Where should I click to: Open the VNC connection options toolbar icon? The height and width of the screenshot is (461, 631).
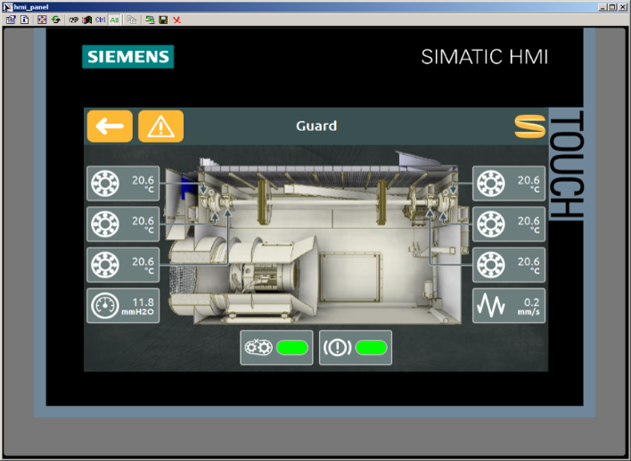pos(11,20)
